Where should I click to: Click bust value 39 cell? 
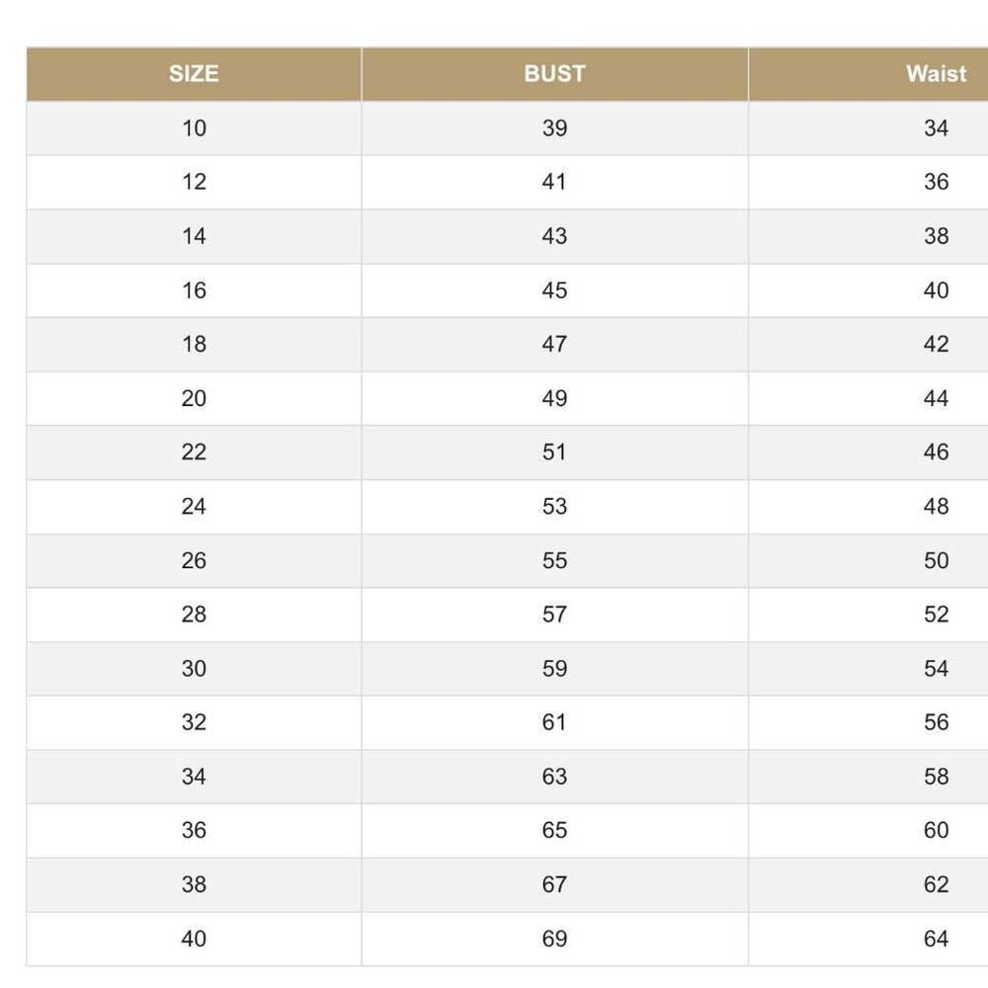pos(554,128)
